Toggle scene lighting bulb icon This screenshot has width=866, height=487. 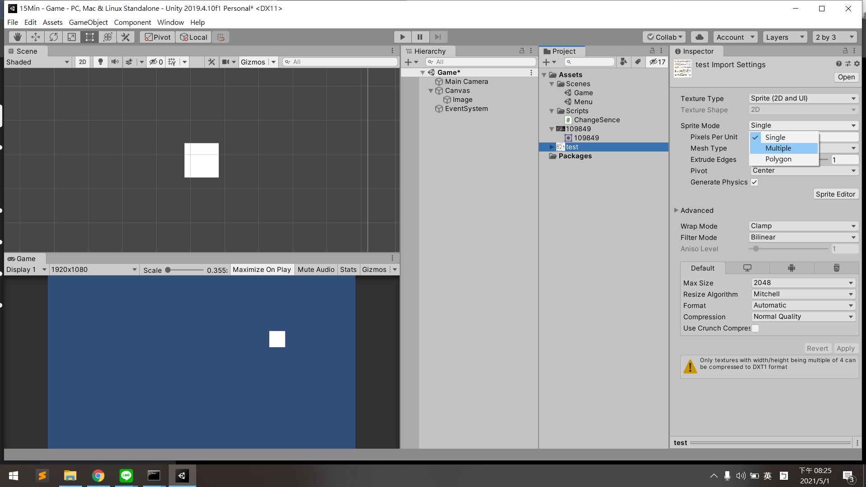(x=100, y=62)
